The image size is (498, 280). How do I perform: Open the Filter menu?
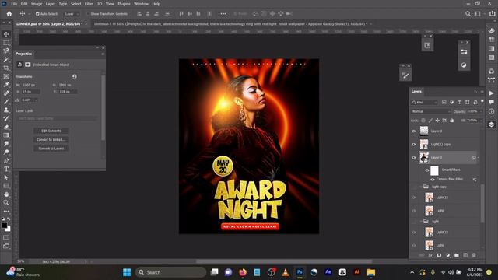click(89, 4)
